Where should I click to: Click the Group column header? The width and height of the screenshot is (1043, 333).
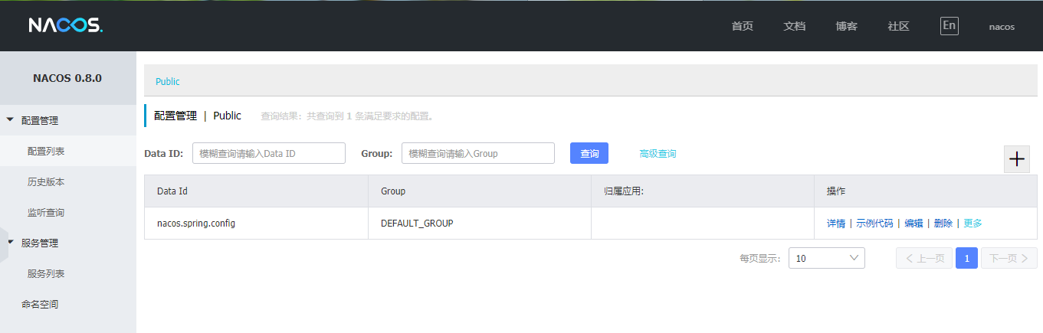tap(480, 191)
